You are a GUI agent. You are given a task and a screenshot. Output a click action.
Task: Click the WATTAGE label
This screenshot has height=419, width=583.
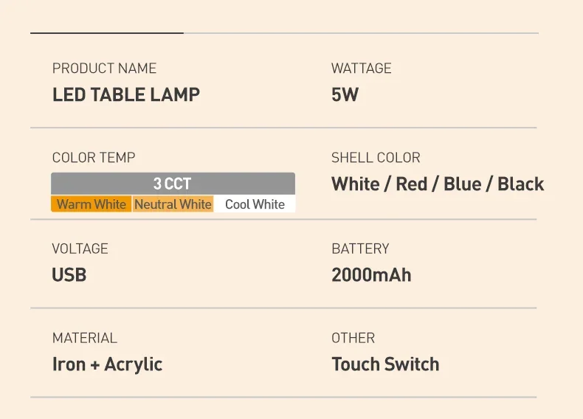362,69
